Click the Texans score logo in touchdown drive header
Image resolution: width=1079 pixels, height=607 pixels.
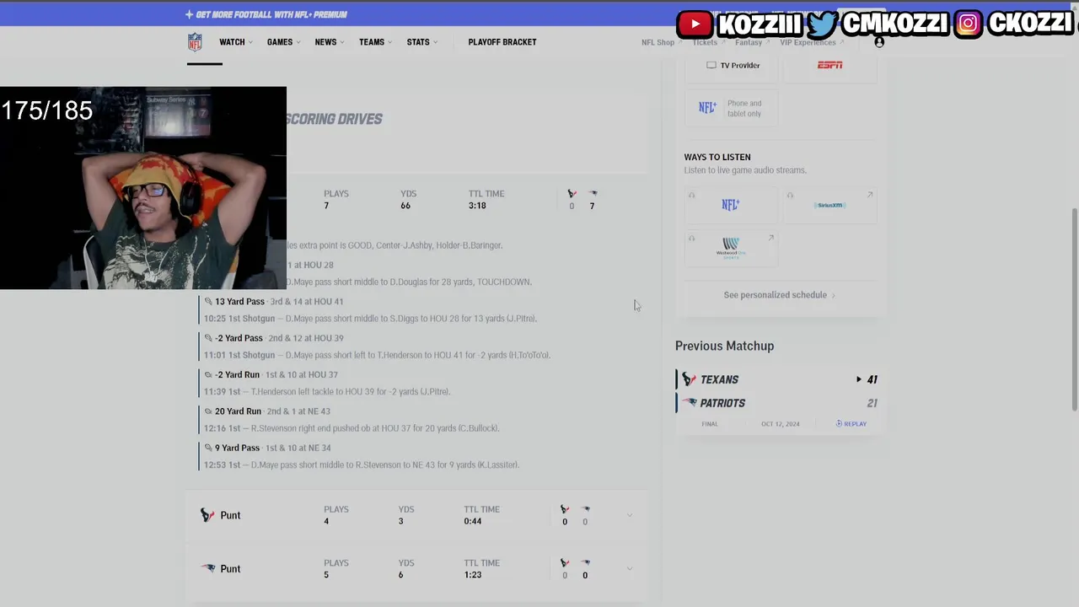tap(572, 194)
